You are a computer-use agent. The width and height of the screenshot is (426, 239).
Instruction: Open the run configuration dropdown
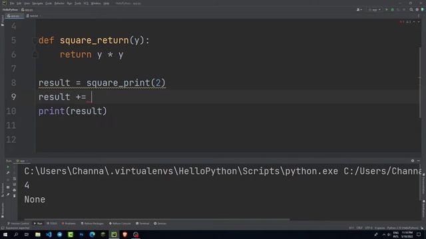point(375,10)
